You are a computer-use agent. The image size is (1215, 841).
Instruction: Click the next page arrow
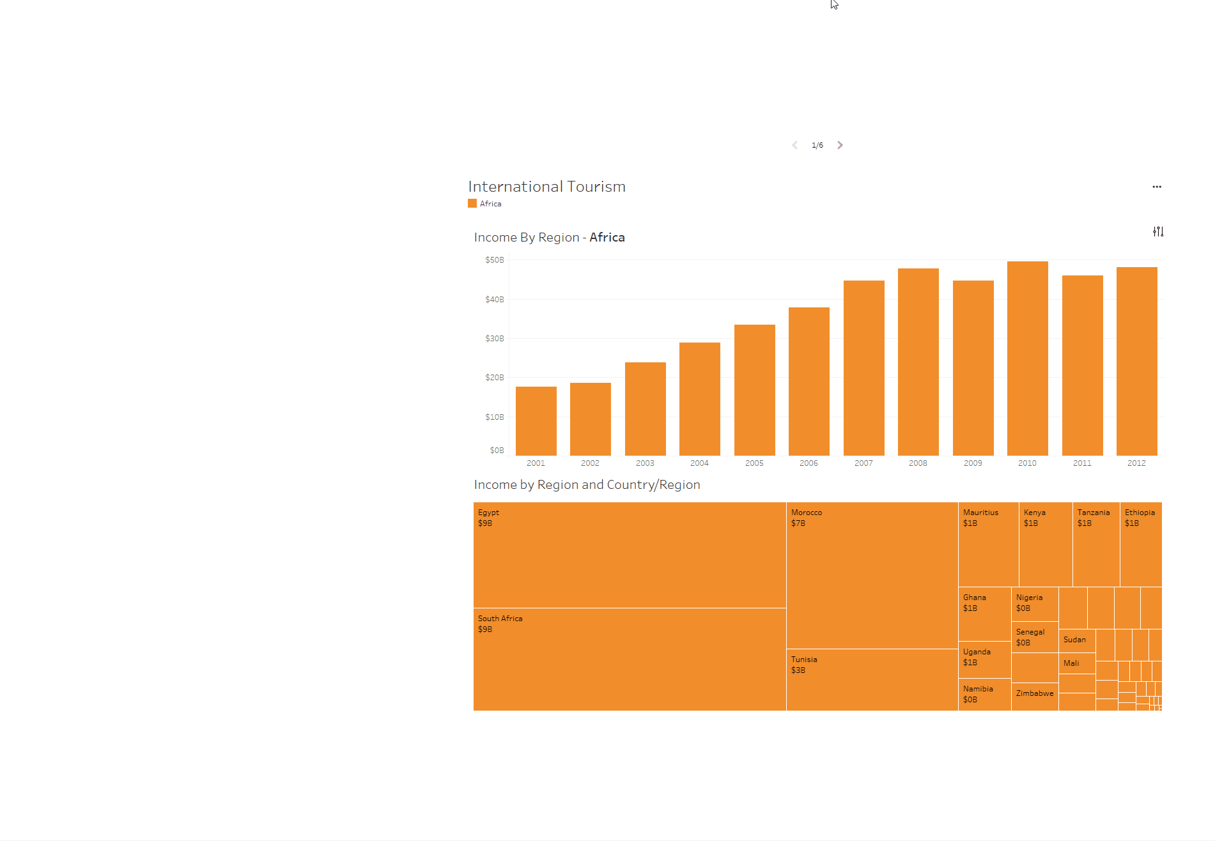pyautogui.click(x=840, y=145)
